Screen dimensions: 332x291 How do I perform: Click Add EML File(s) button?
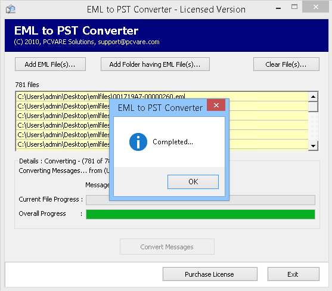50,64
